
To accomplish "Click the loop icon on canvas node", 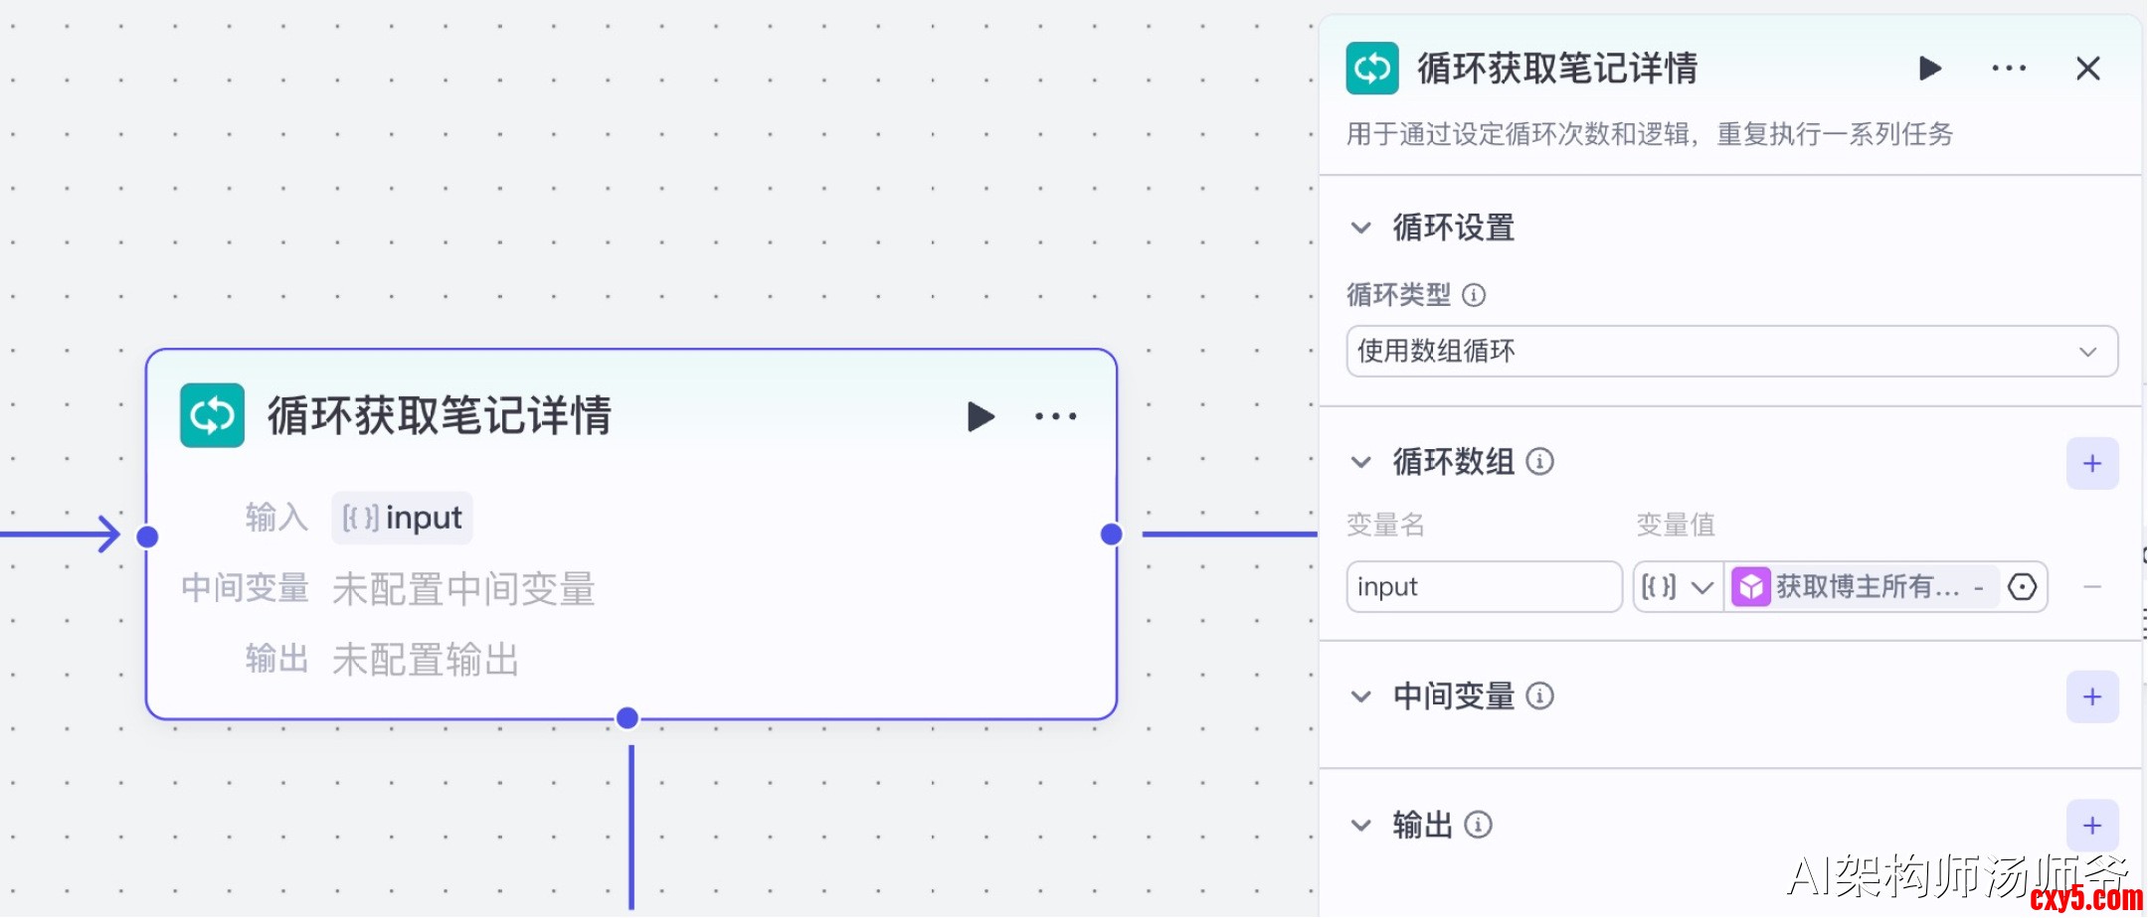I will click(x=212, y=415).
